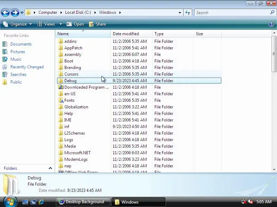Select the Help folder icon
Screen dimensions: 277x207
click(x=61, y=113)
